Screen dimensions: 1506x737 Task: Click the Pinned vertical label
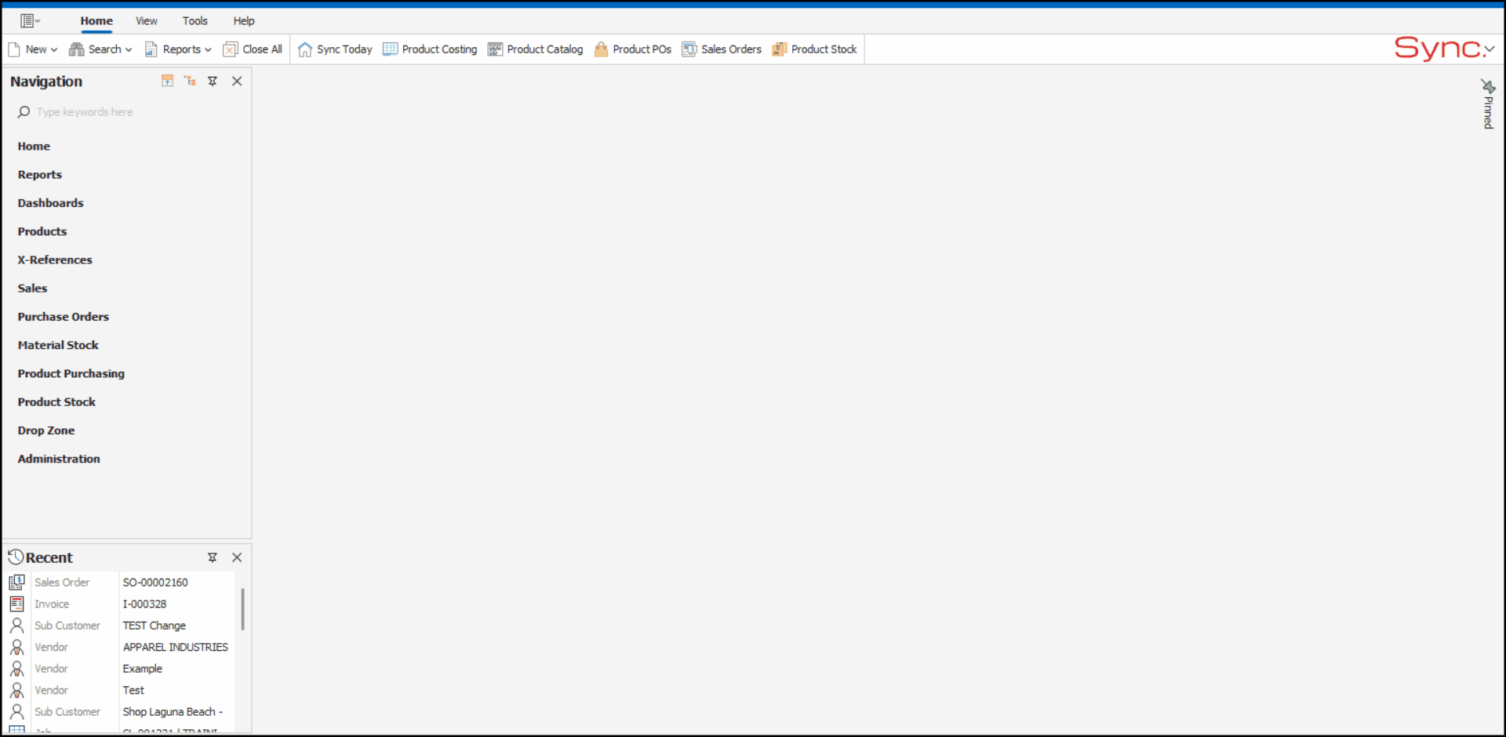click(x=1488, y=113)
